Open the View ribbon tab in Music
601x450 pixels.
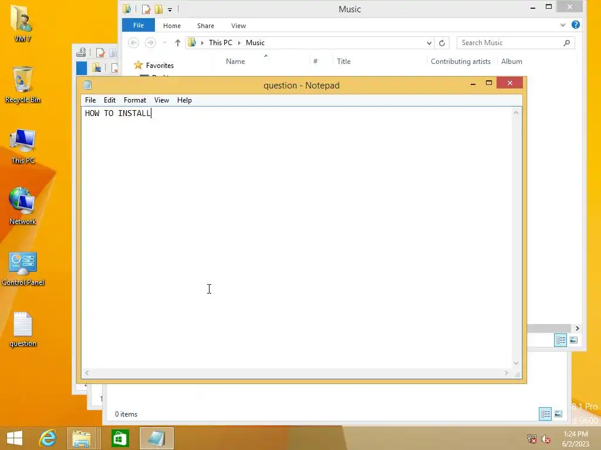click(238, 26)
